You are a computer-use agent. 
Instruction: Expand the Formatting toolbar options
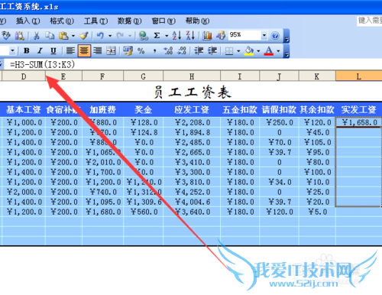tap(286, 51)
